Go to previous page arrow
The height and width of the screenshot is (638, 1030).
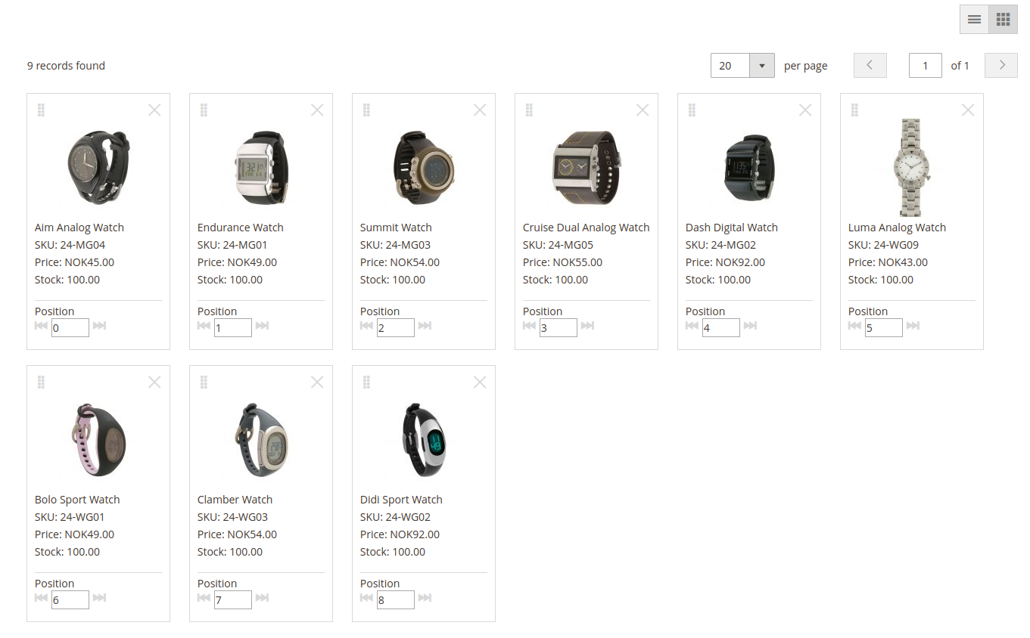click(870, 66)
